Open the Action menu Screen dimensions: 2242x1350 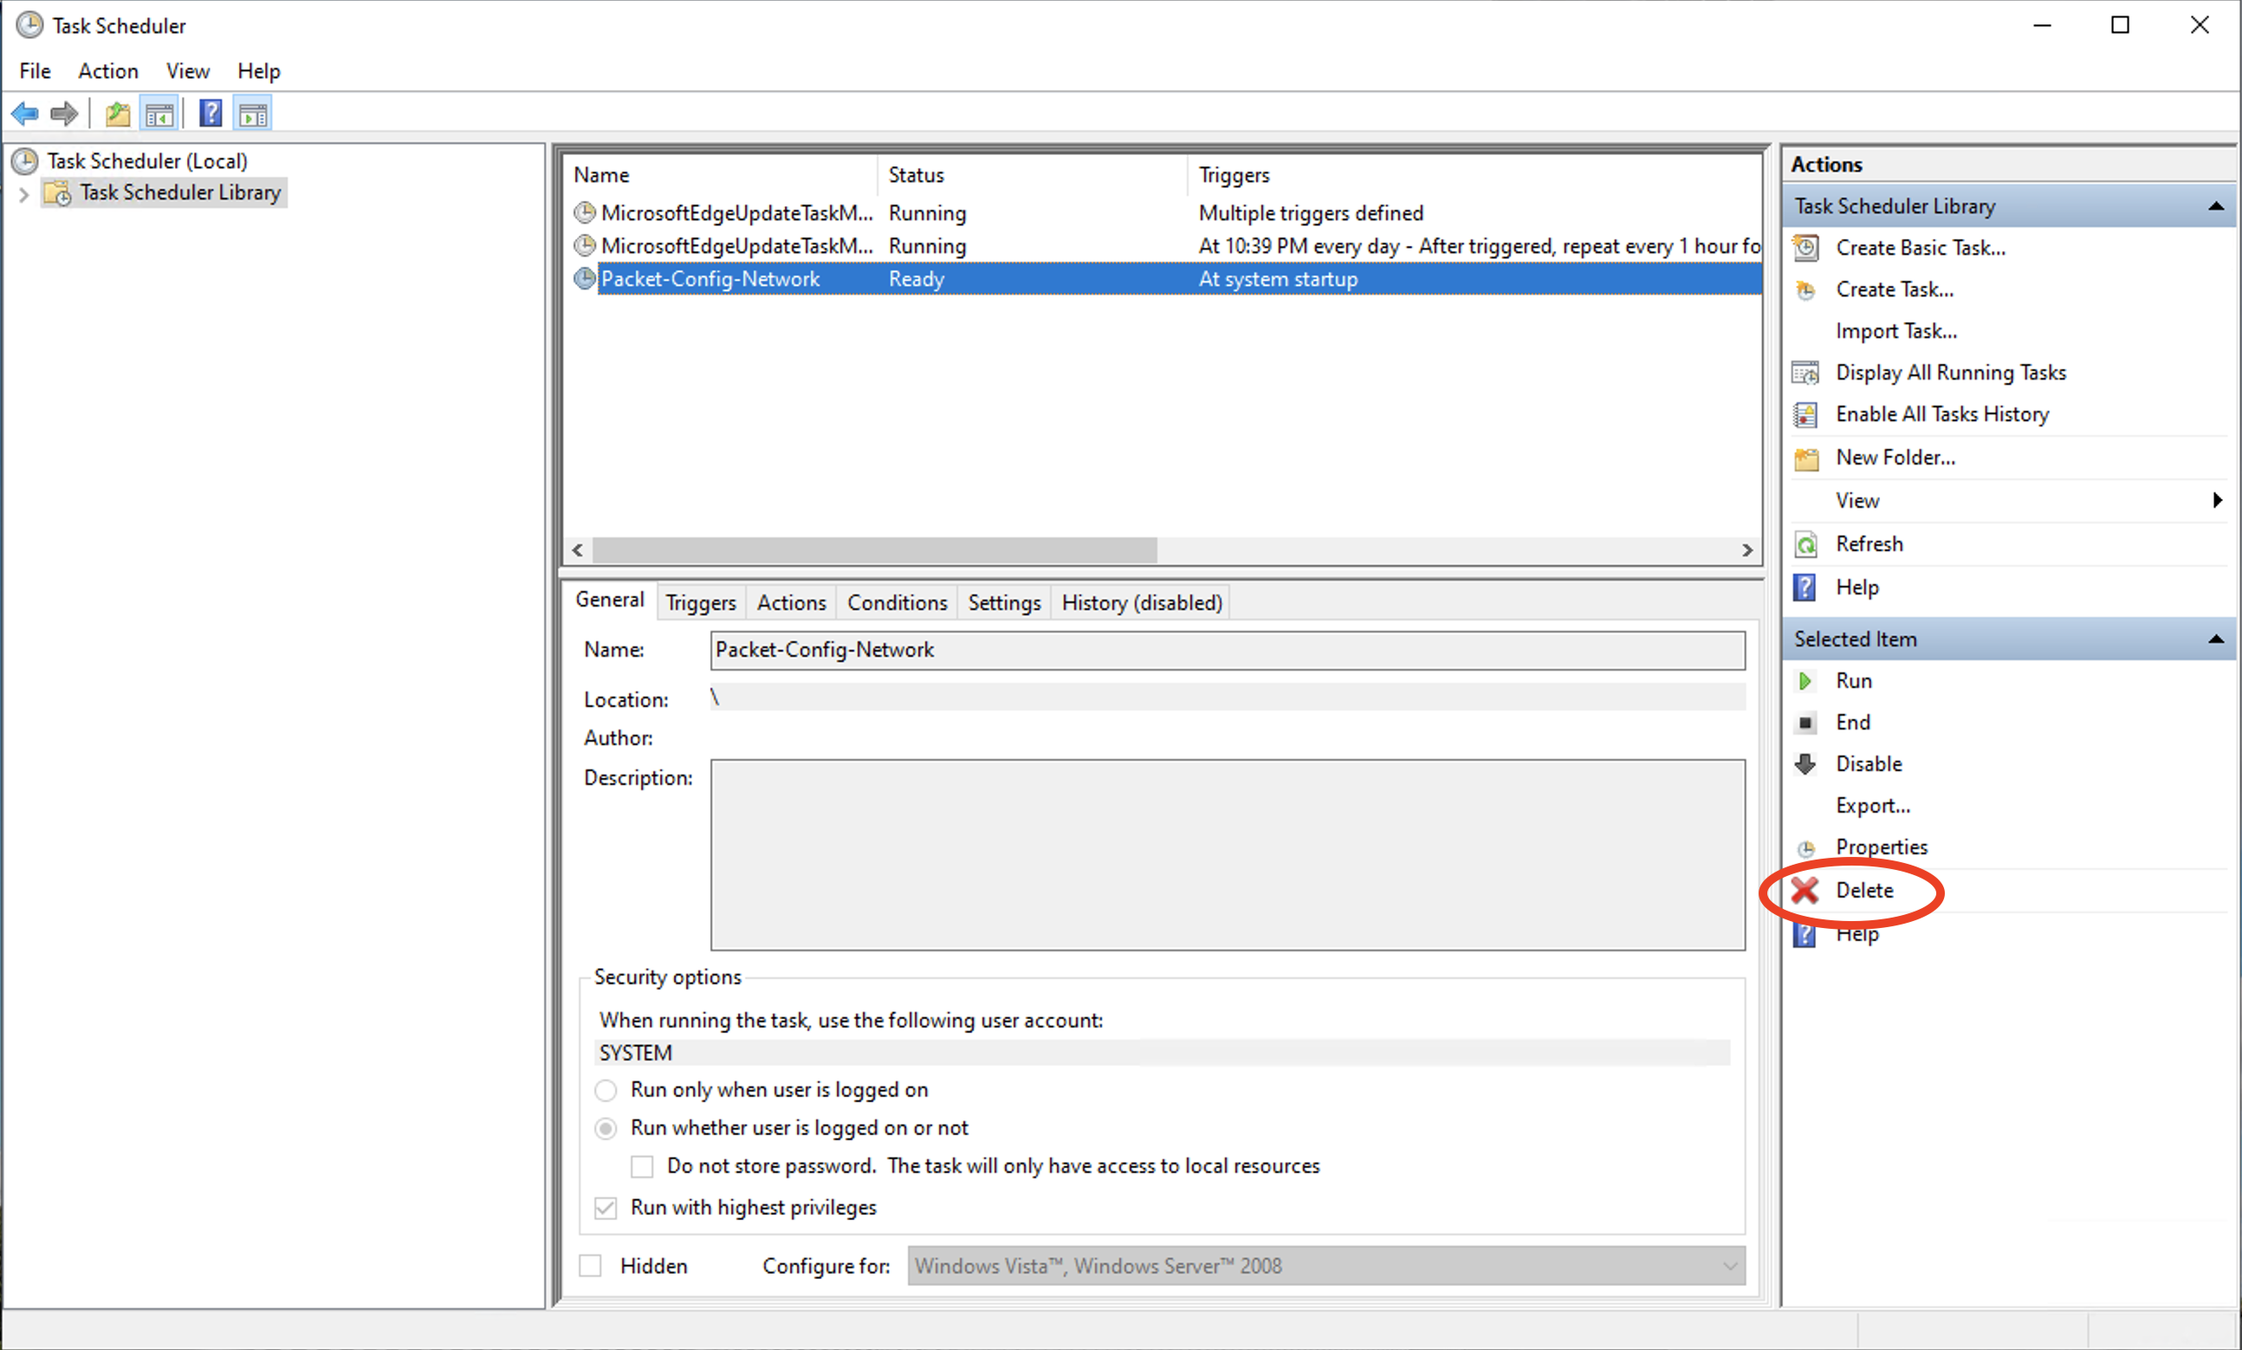point(108,71)
